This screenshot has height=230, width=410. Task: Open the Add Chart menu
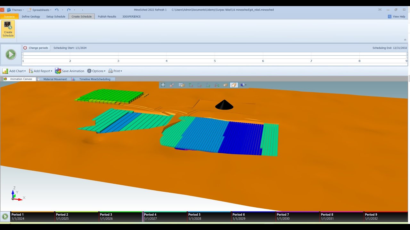[x=14, y=71]
